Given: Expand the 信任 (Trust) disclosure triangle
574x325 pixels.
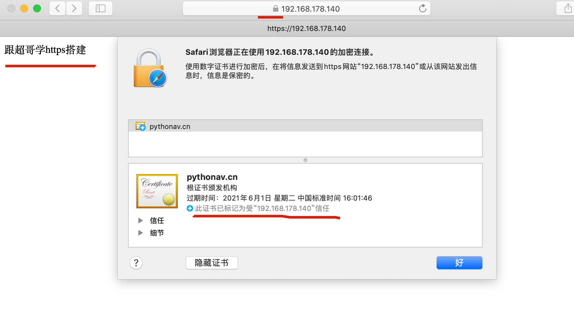Looking at the screenshot, I should tap(141, 221).
